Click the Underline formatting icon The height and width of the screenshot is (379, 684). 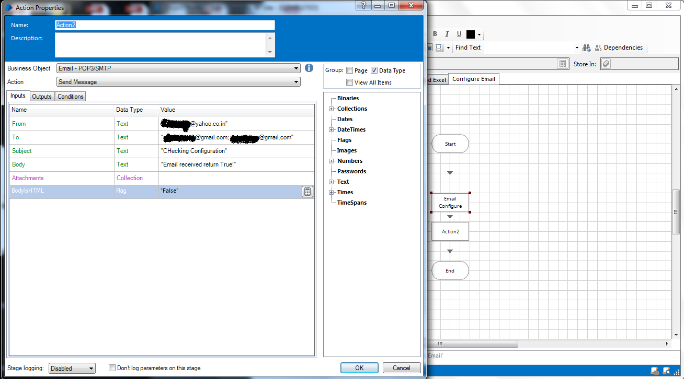point(459,33)
